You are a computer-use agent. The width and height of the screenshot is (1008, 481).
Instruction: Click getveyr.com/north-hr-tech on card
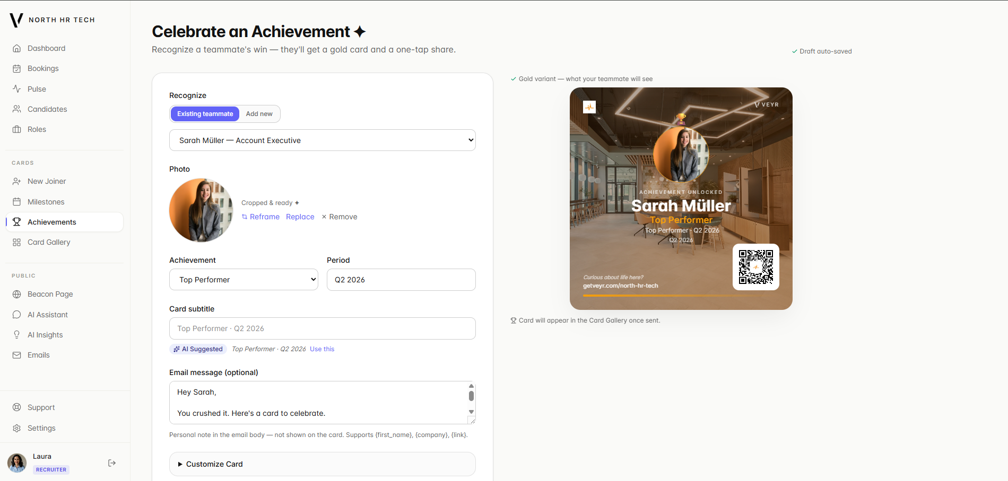click(621, 286)
